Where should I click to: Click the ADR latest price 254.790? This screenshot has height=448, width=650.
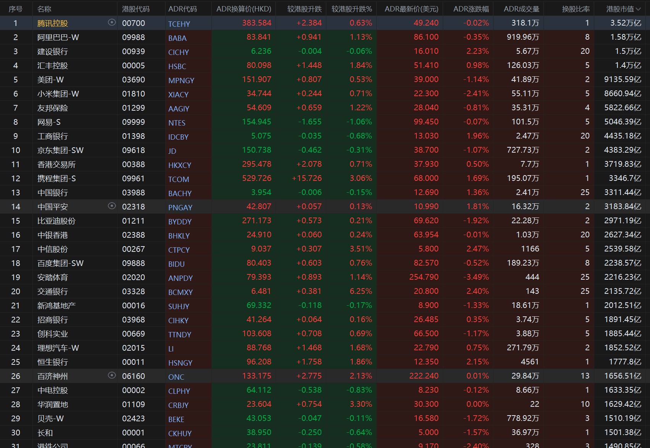(x=424, y=277)
